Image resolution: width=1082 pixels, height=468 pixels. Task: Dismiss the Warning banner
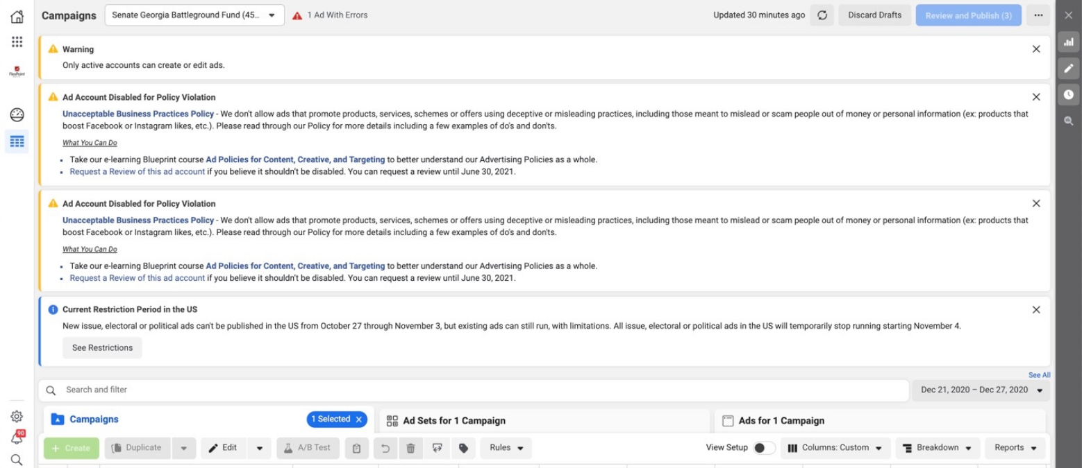(x=1036, y=49)
